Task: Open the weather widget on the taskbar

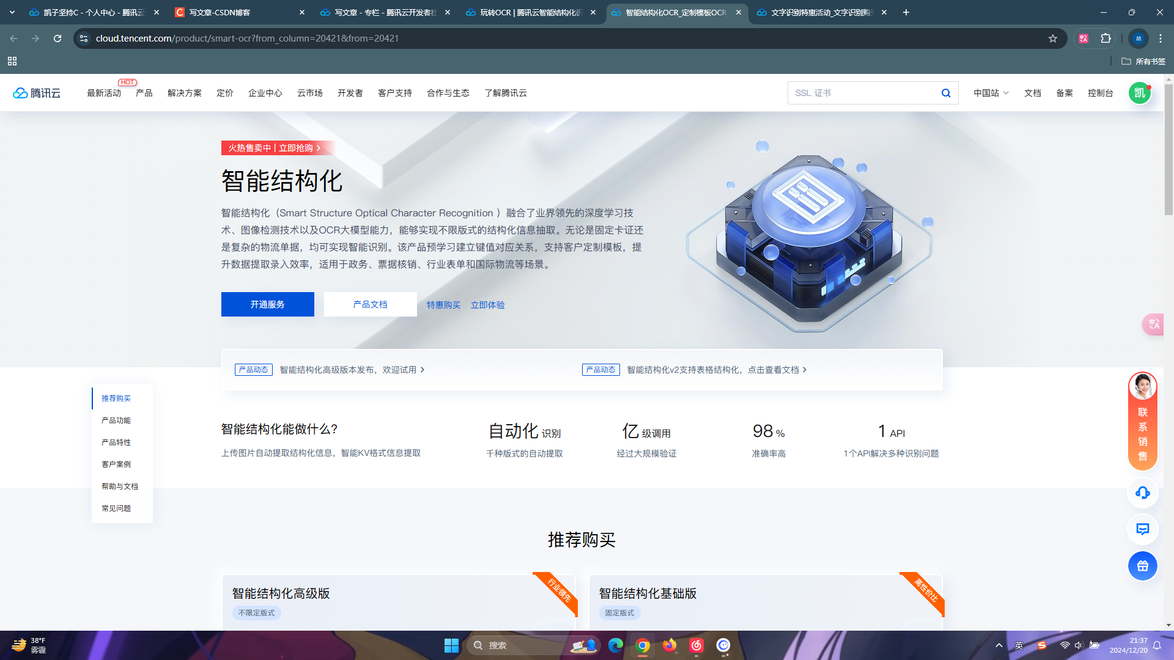Action: 29,645
